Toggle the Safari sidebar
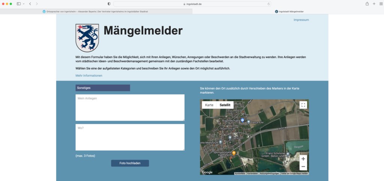This screenshot has height=181, width=384. (19, 4)
